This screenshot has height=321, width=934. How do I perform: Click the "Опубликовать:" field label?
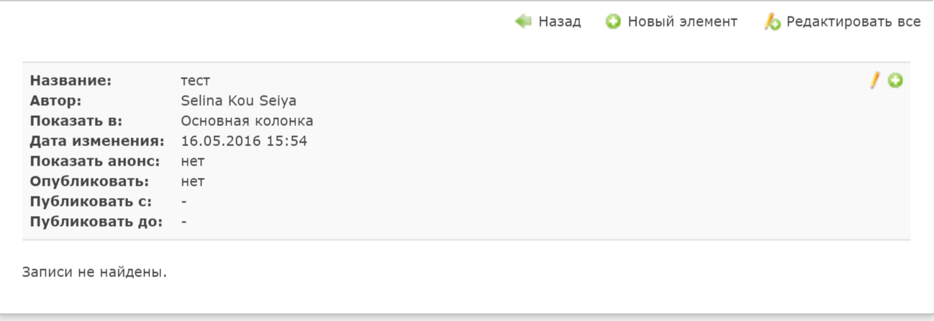point(89,181)
